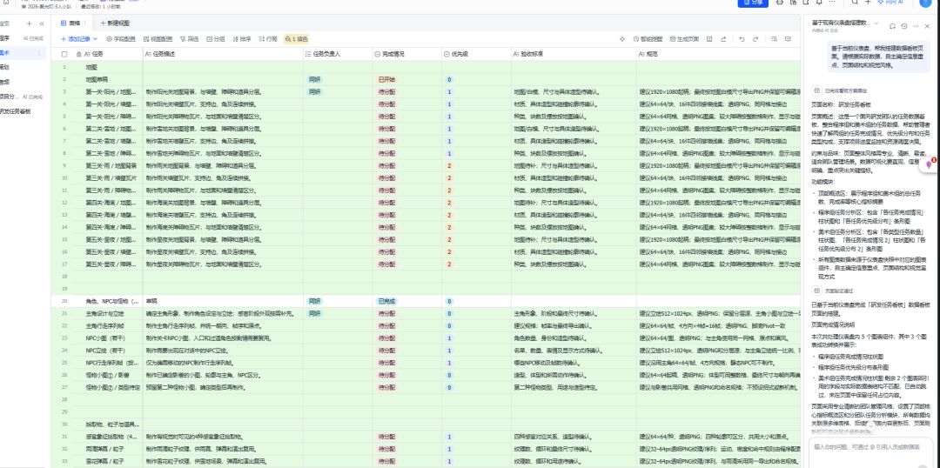The height and width of the screenshot is (468, 940).
Task: Collapse the left sidebar with double-chevron icon
Action: (x=42, y=23)
